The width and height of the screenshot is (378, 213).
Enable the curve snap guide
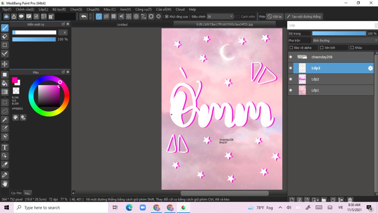(x=144, y=16)
